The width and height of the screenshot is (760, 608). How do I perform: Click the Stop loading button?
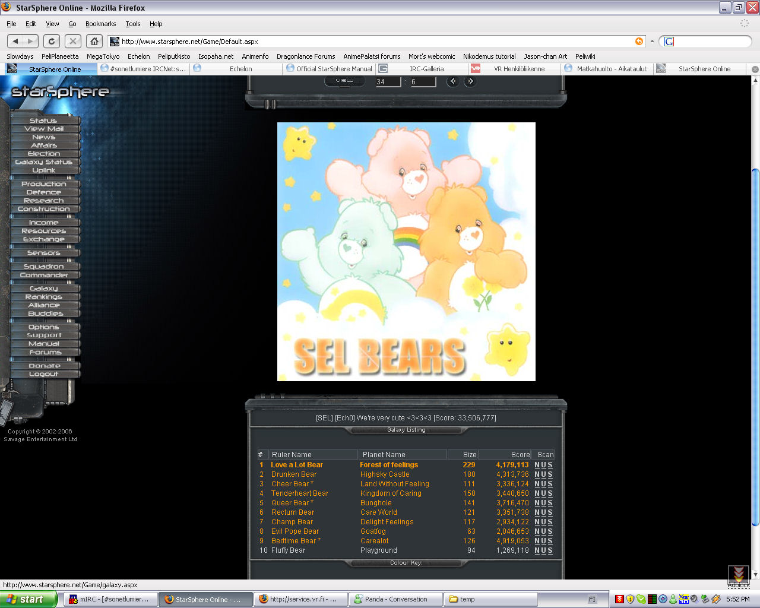pyautogui.click(x=73, y=41)
